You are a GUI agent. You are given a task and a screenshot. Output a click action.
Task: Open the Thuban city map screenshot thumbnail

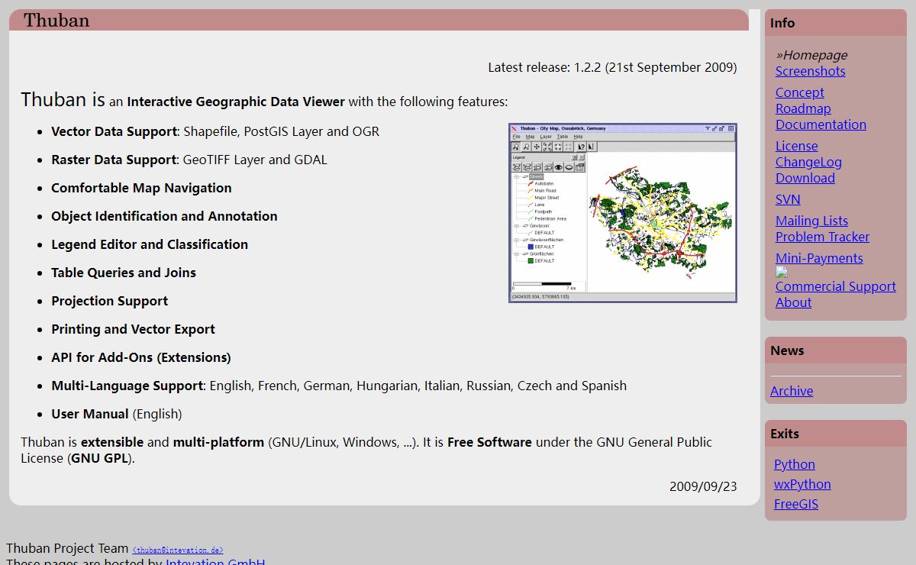623,213
